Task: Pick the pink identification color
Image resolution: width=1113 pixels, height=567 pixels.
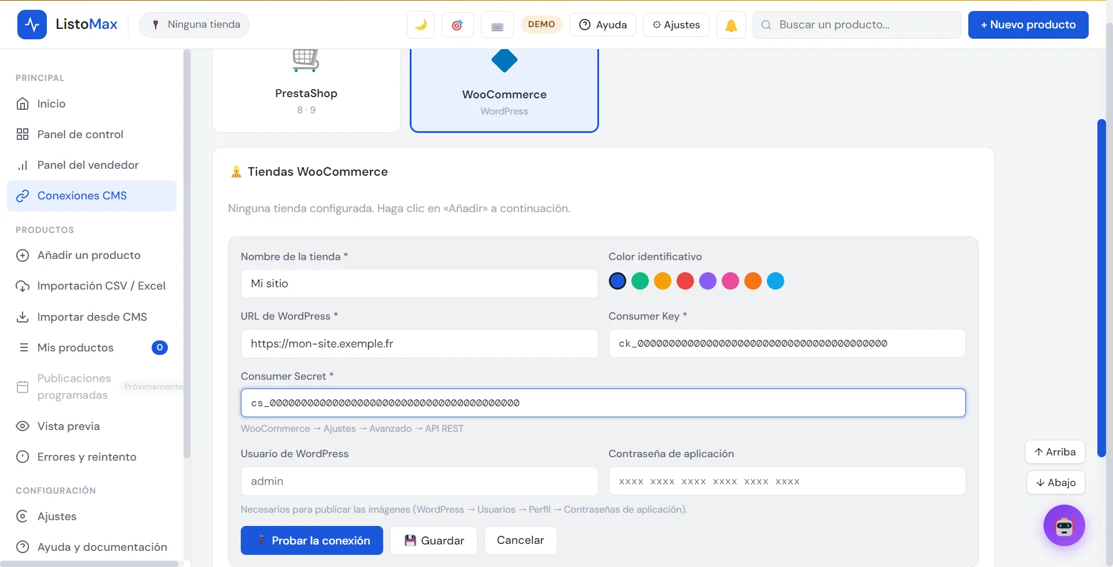Action: [x=730, y=281]
